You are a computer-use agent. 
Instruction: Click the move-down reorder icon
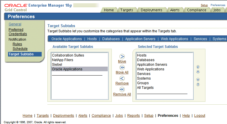198,80
